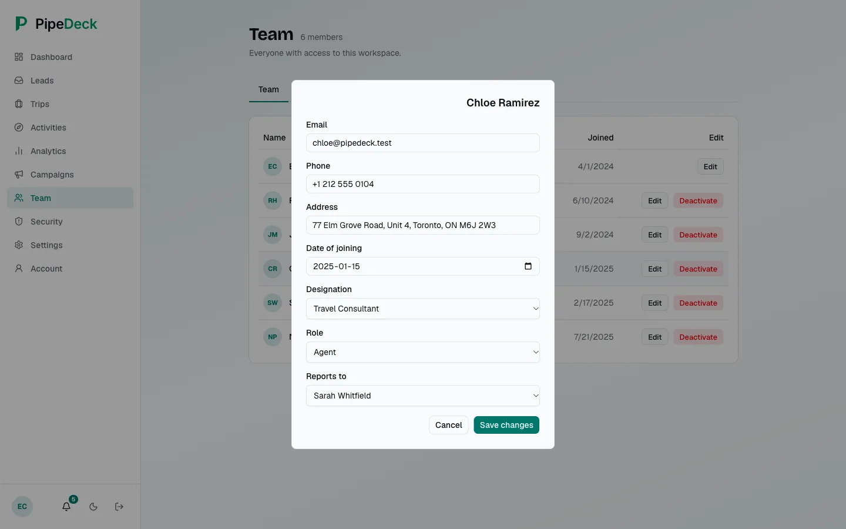
Task: Select the Activities compass icon
Action: [19, 128]
